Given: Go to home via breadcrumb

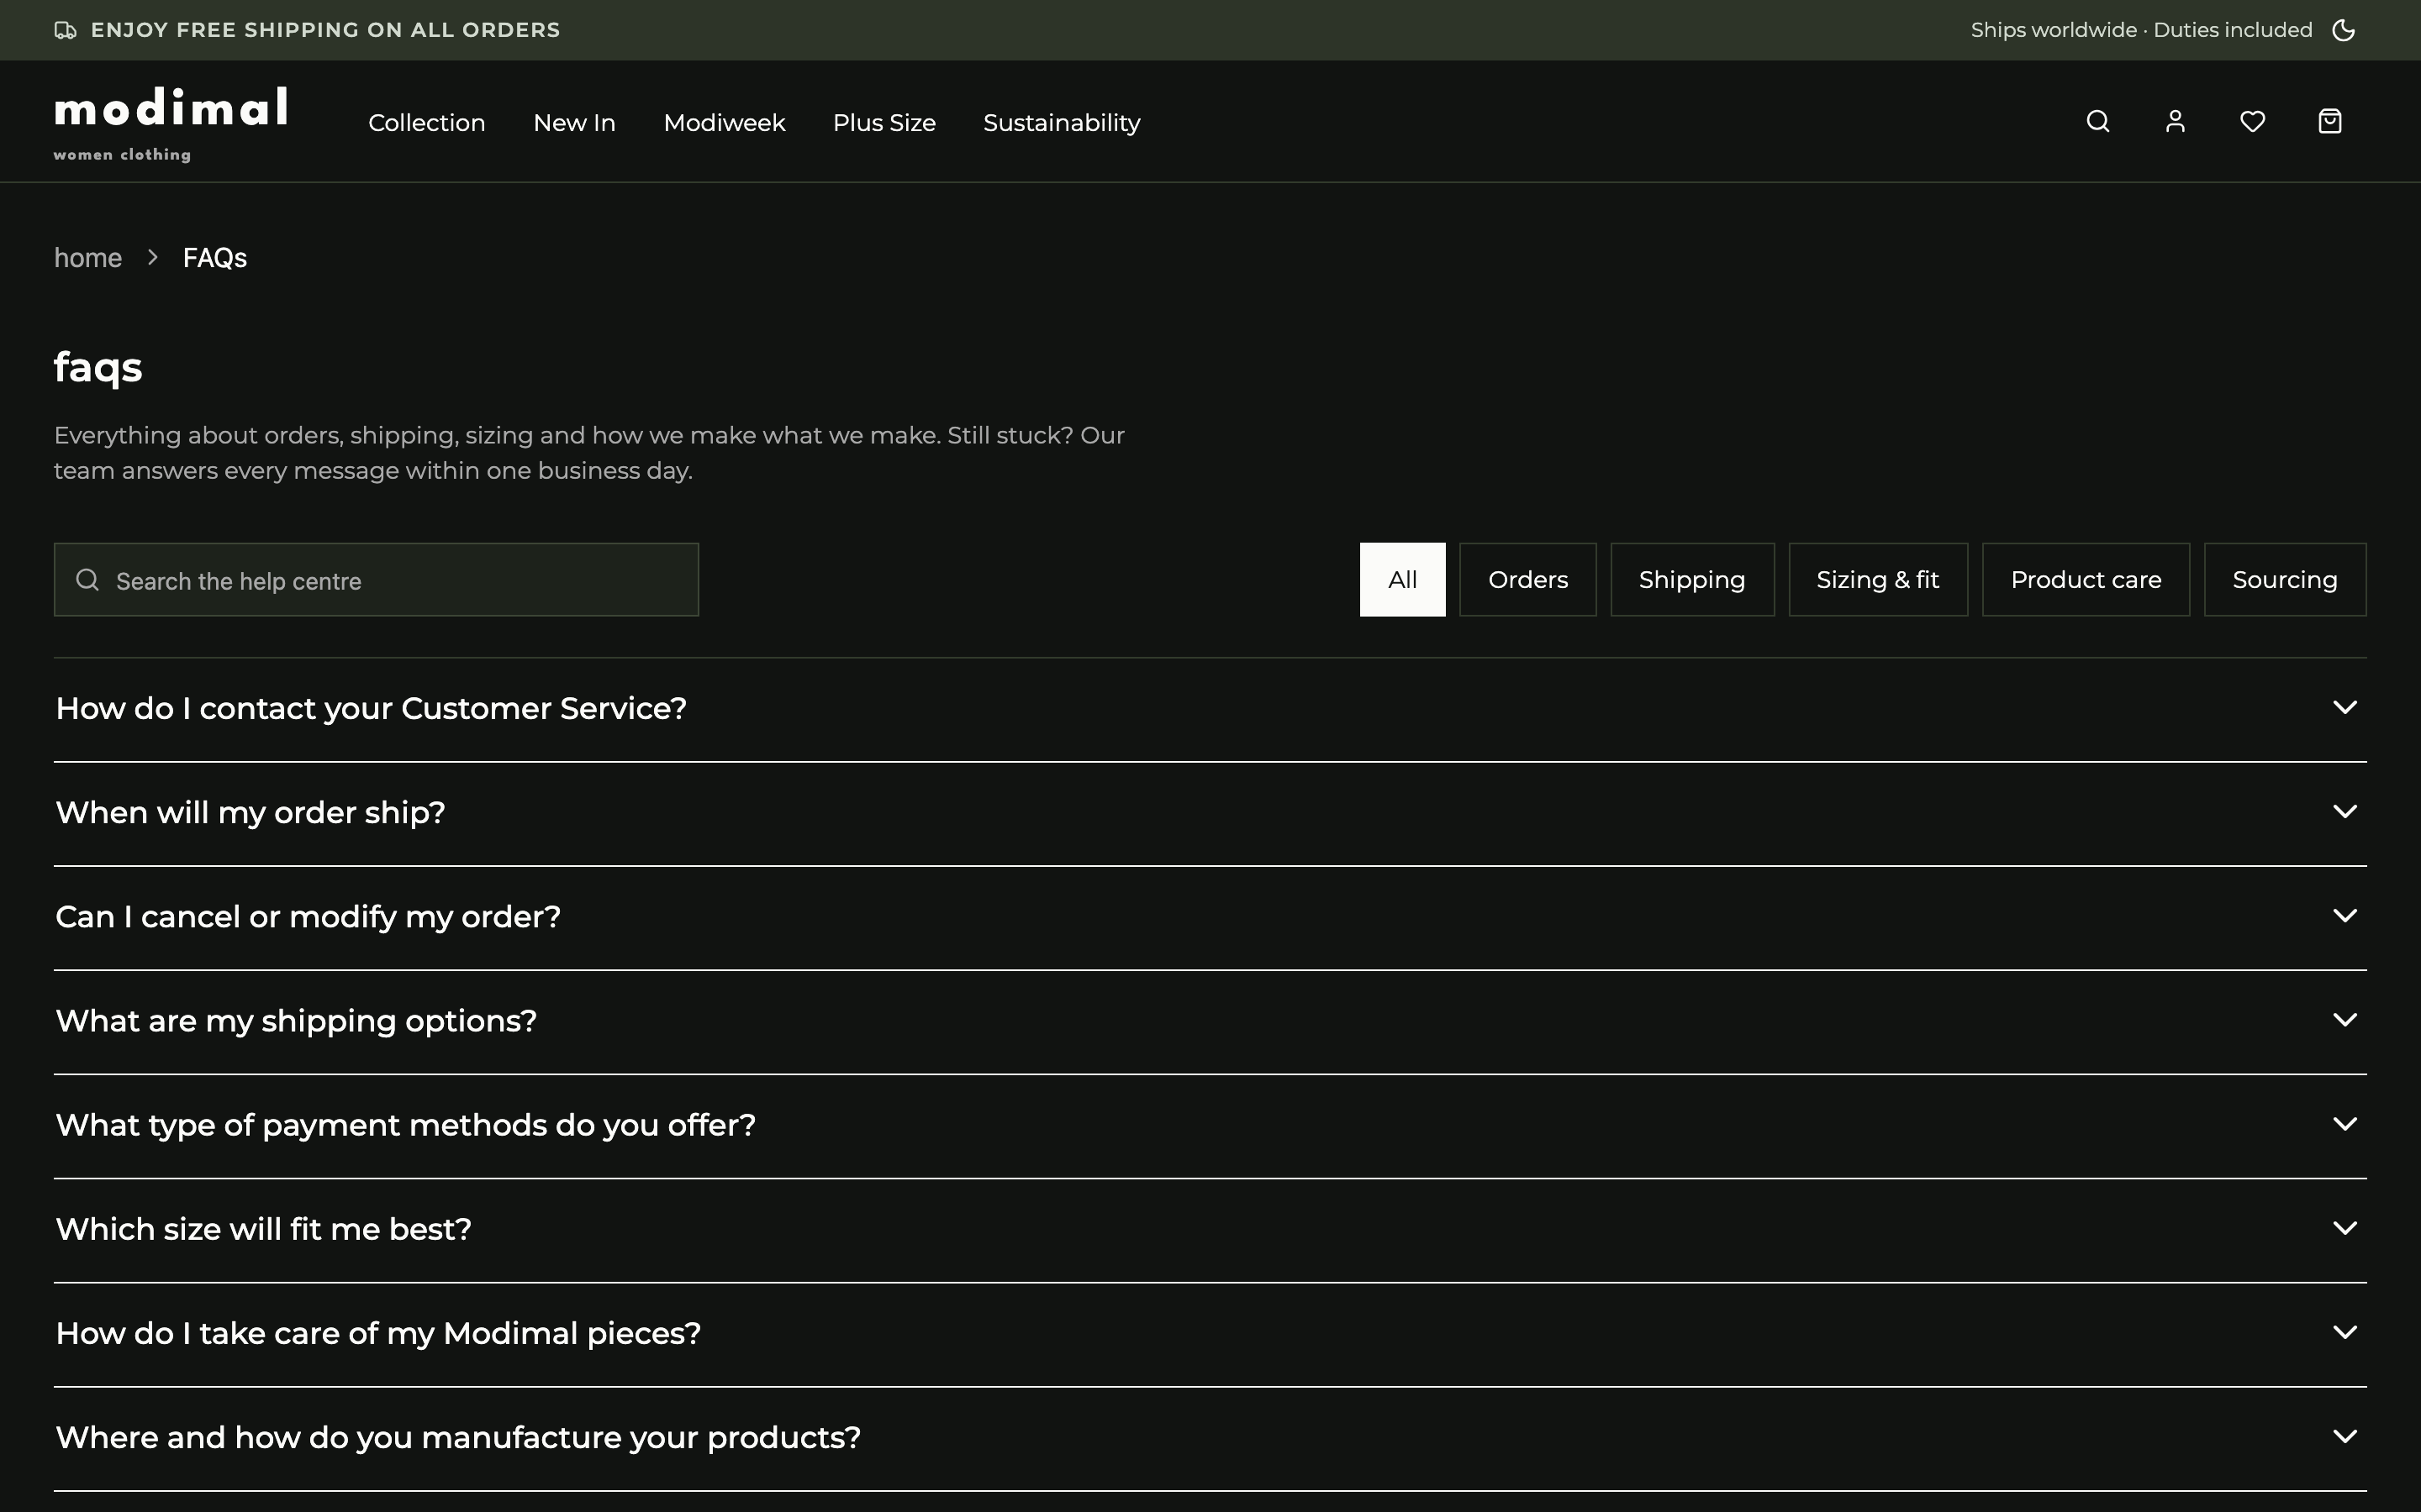Looking at the screenshot, I should point(88,258).
